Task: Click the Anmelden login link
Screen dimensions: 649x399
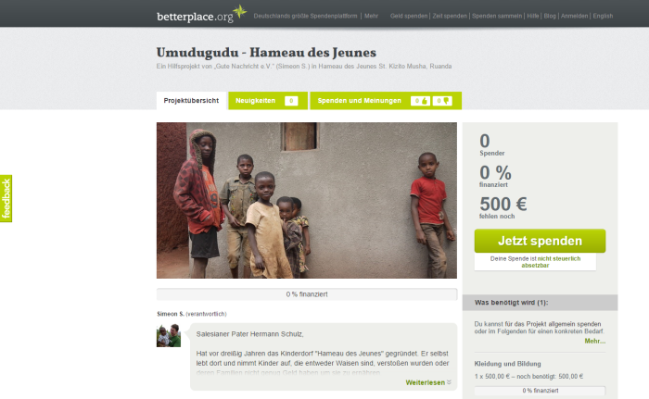Action: [x=574, y=16]
